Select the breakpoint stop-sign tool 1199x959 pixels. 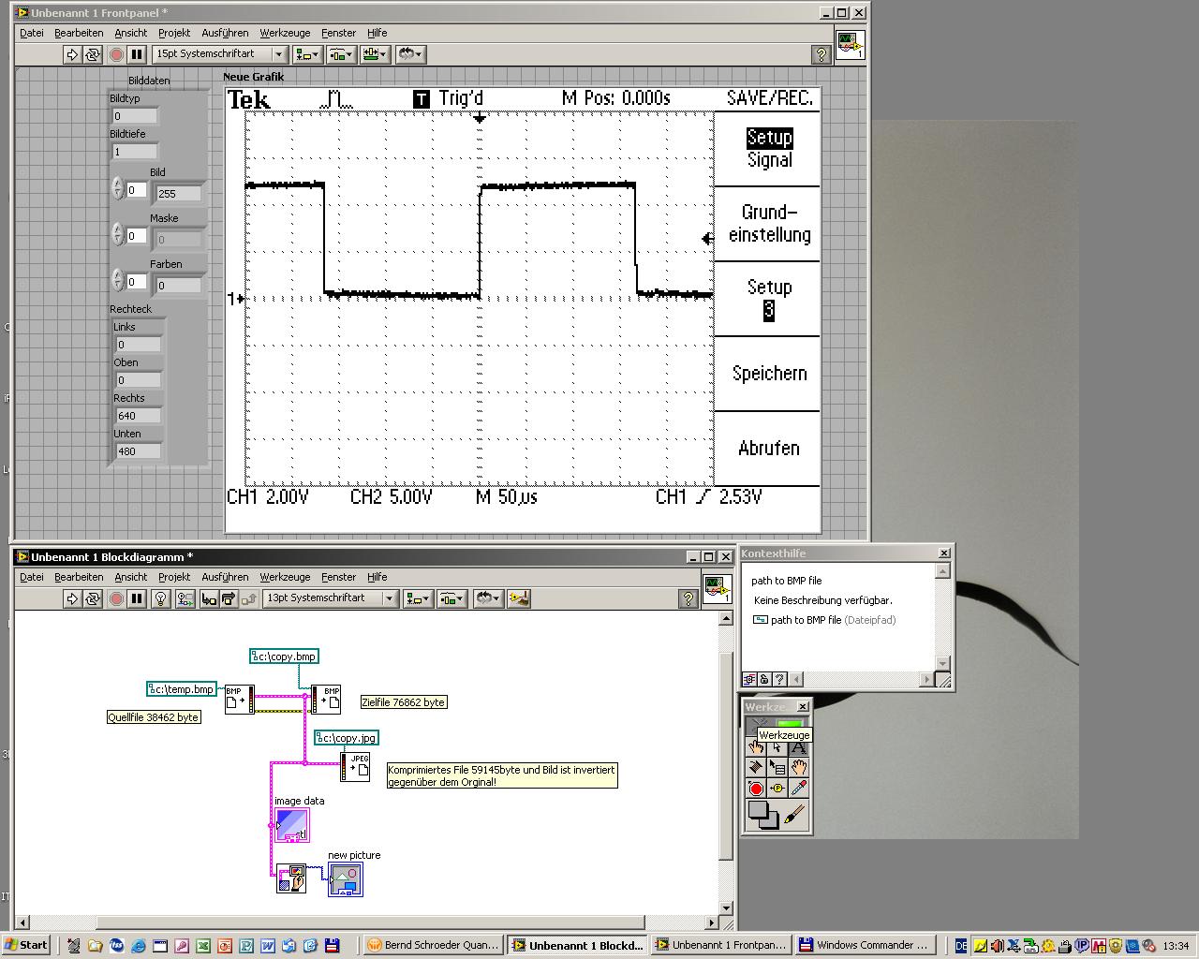756,789
